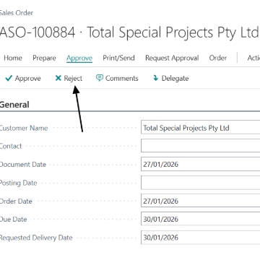Click the Reject X icon

coord(58,78)
